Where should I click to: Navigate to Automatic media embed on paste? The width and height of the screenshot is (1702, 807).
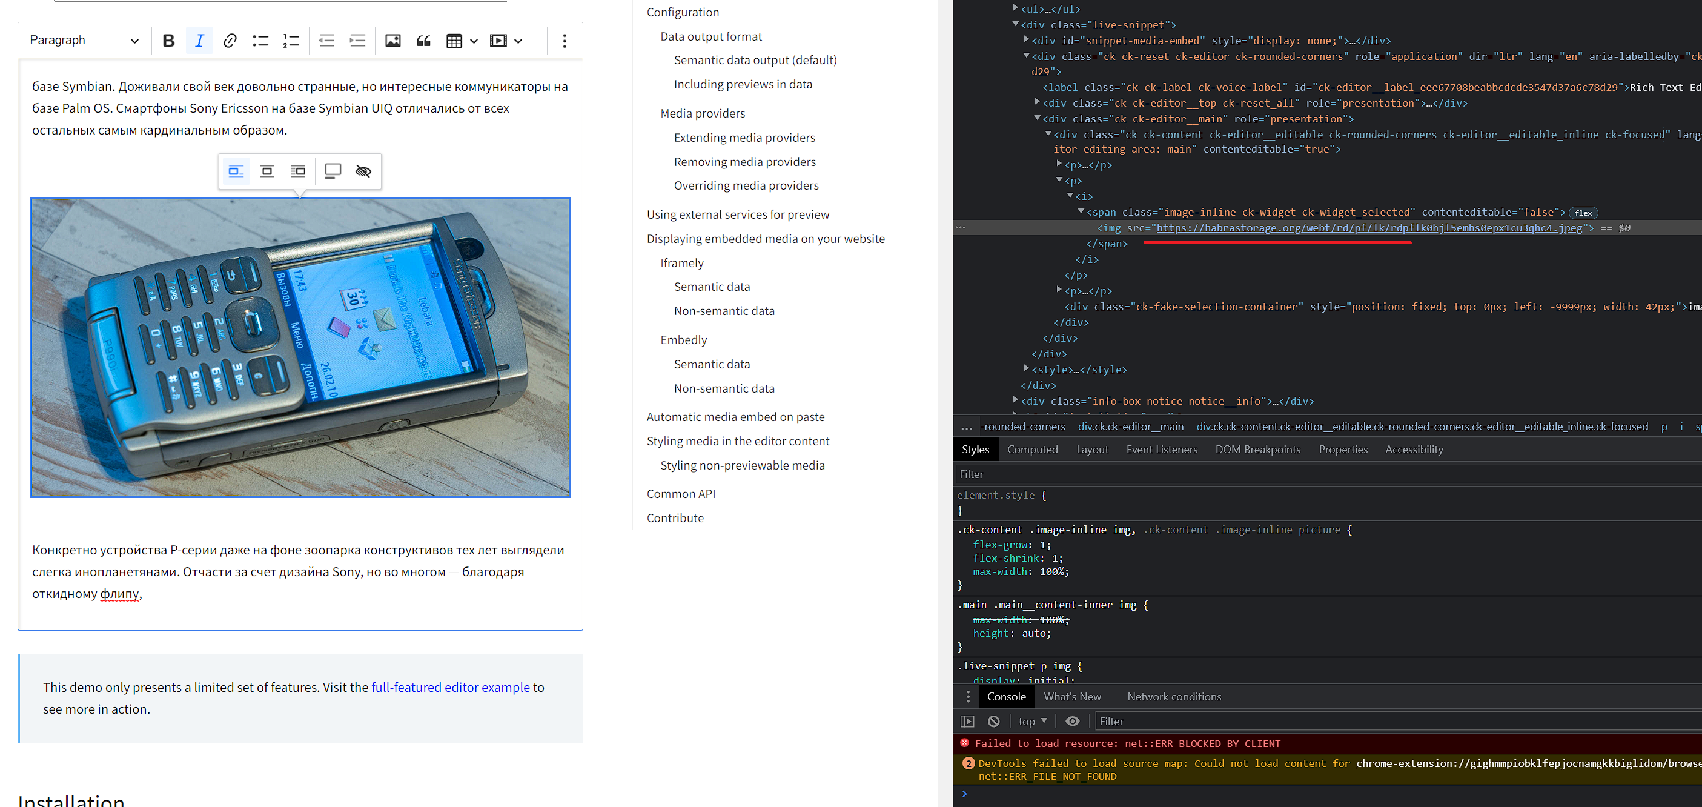[x=735, y=416]
